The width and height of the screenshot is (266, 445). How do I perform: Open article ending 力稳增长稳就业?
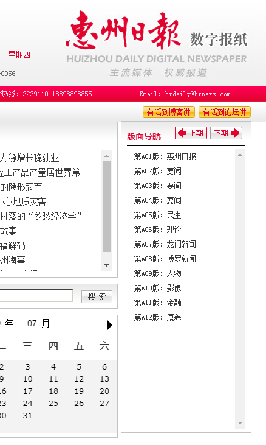tap(29, 158)
